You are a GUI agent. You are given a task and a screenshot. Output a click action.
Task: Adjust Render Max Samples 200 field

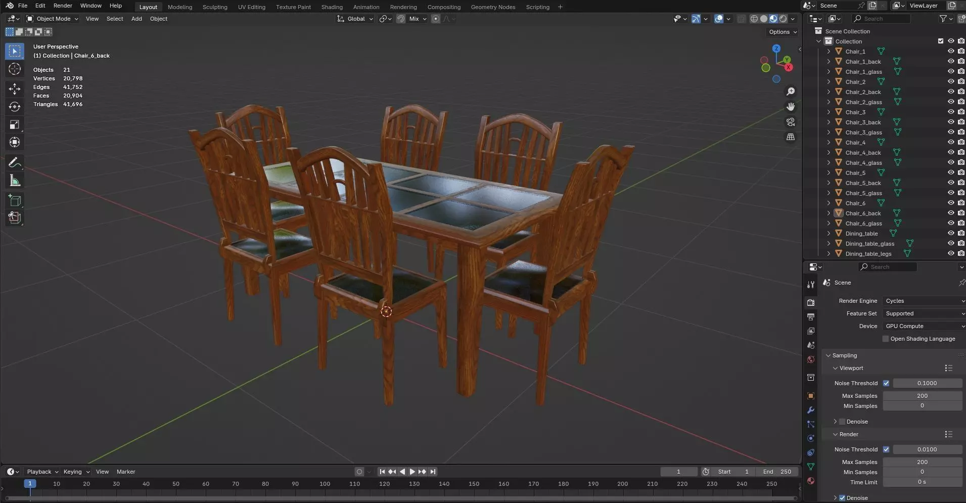pos(923,462)
